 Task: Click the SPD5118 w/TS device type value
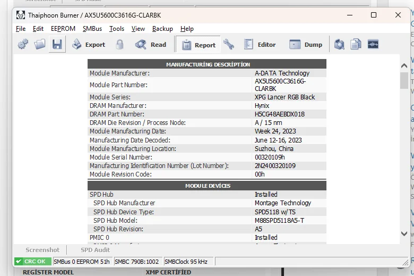pos(275,212)
